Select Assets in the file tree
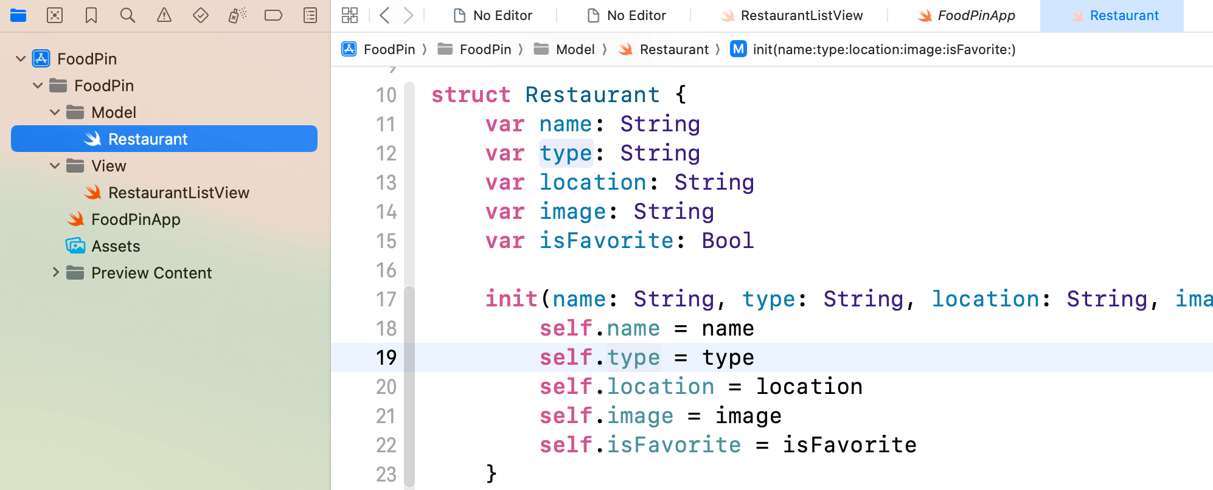This screenshot has height=490, width=1213. (x=116, y=246)
